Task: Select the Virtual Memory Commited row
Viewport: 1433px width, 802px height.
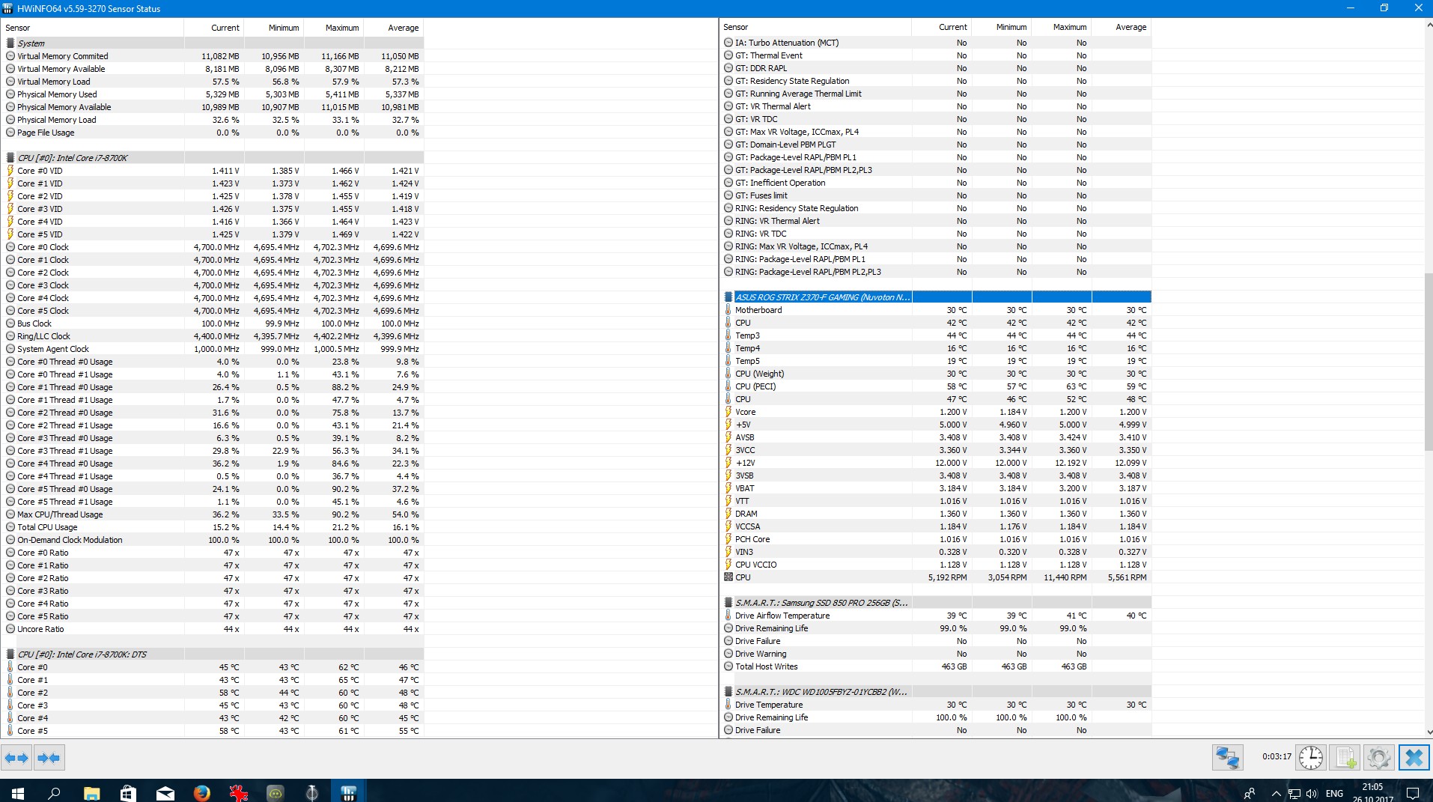Action: pyautogui.click(x=213, y=56)
